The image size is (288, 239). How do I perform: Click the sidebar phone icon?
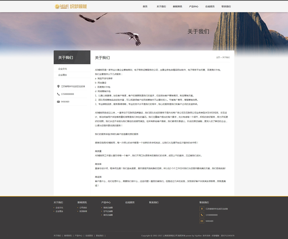click(x=58, y=94)
